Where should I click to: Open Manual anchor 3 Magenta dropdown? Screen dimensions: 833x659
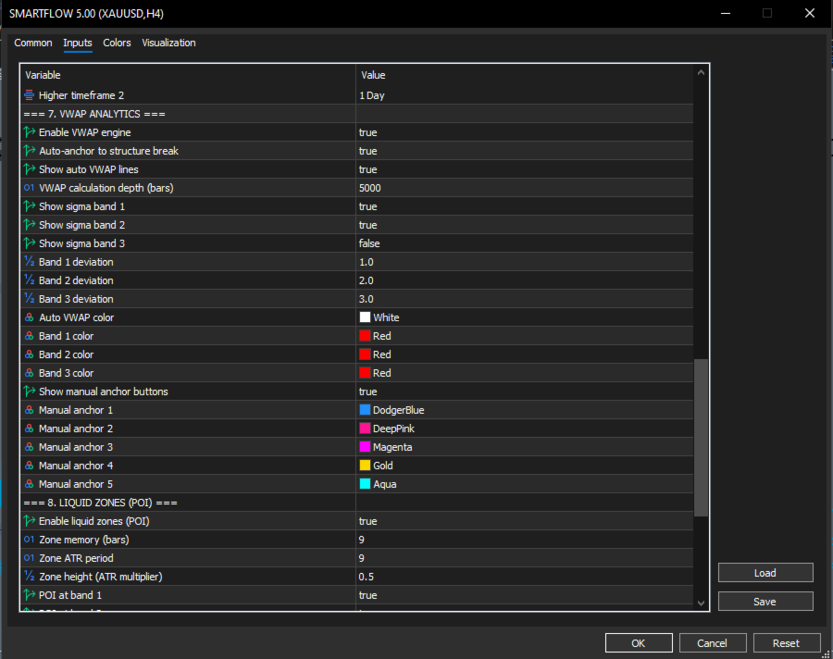(525, 447)
